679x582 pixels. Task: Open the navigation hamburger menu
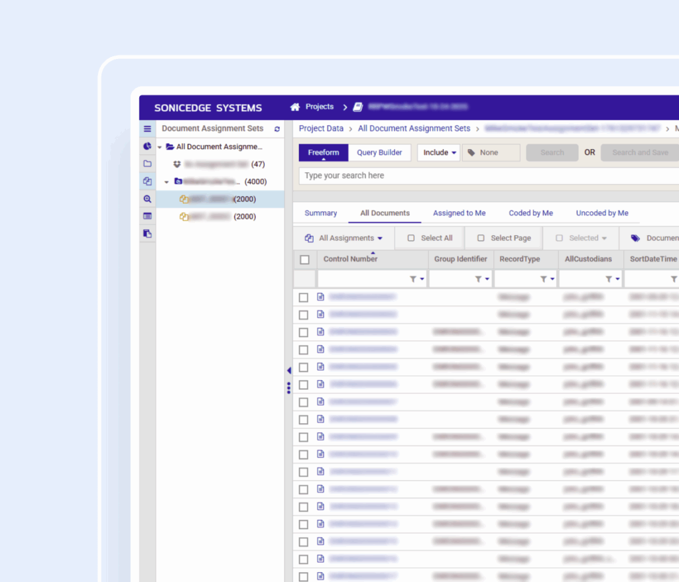(147, 128)
